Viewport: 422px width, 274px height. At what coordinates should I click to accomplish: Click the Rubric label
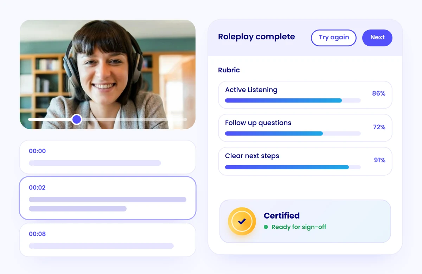coord(229,70)
